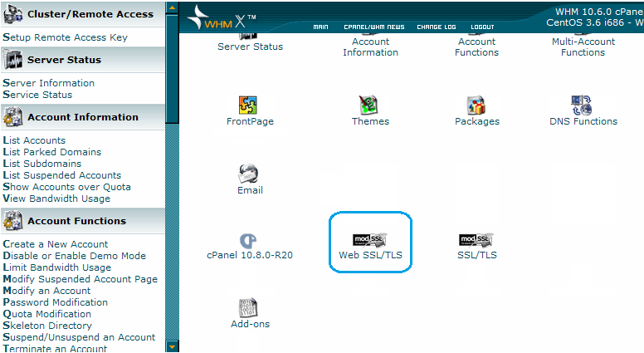Open Service Status in sidebar
Viewport: 644px width, 353px height.
[x=37, y=95]
